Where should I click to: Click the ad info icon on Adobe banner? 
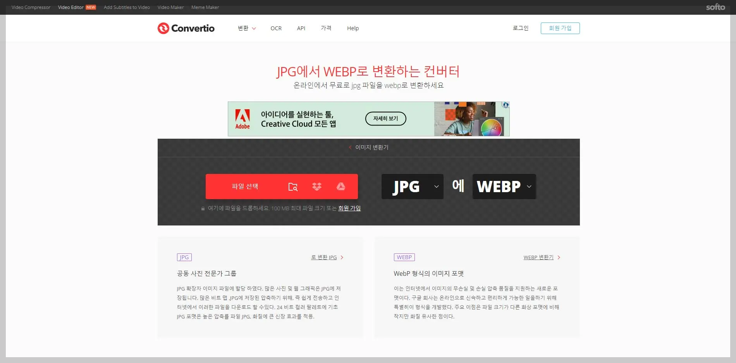(x=506, y=105)
